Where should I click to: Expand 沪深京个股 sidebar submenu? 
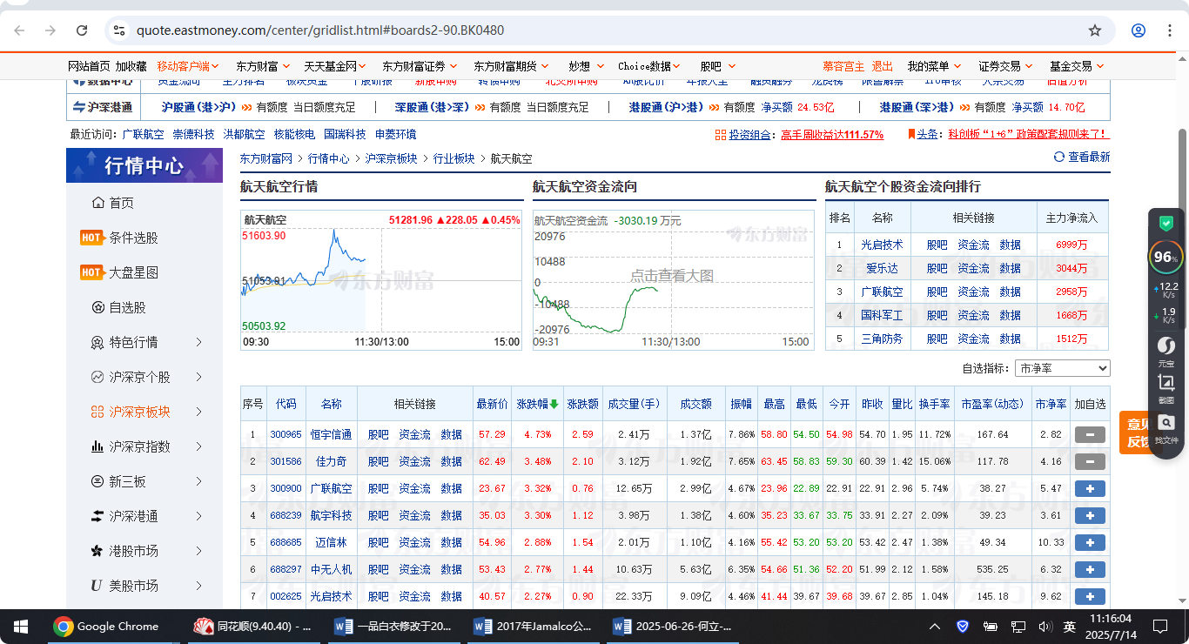(x=199, y=377)
